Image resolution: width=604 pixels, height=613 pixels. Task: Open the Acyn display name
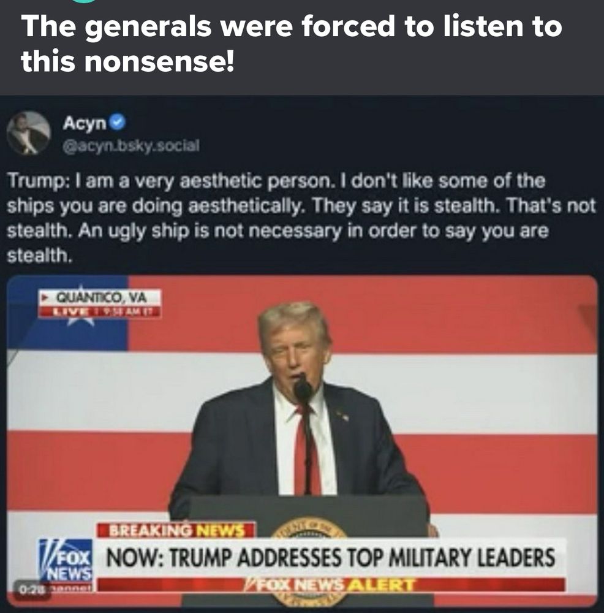pyautogui.click(x=85, y=123)
